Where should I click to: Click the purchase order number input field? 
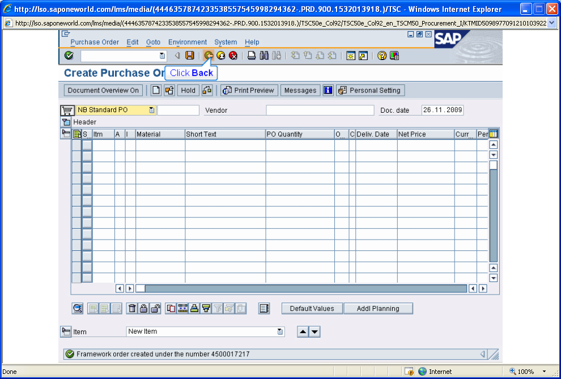tap(178, 110)
